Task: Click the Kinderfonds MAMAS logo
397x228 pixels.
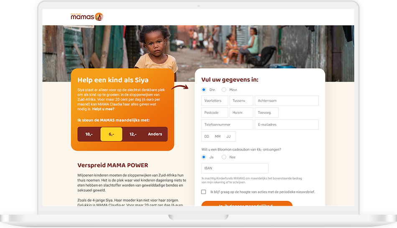Action: pyautogui.click(x=87, y=17)
